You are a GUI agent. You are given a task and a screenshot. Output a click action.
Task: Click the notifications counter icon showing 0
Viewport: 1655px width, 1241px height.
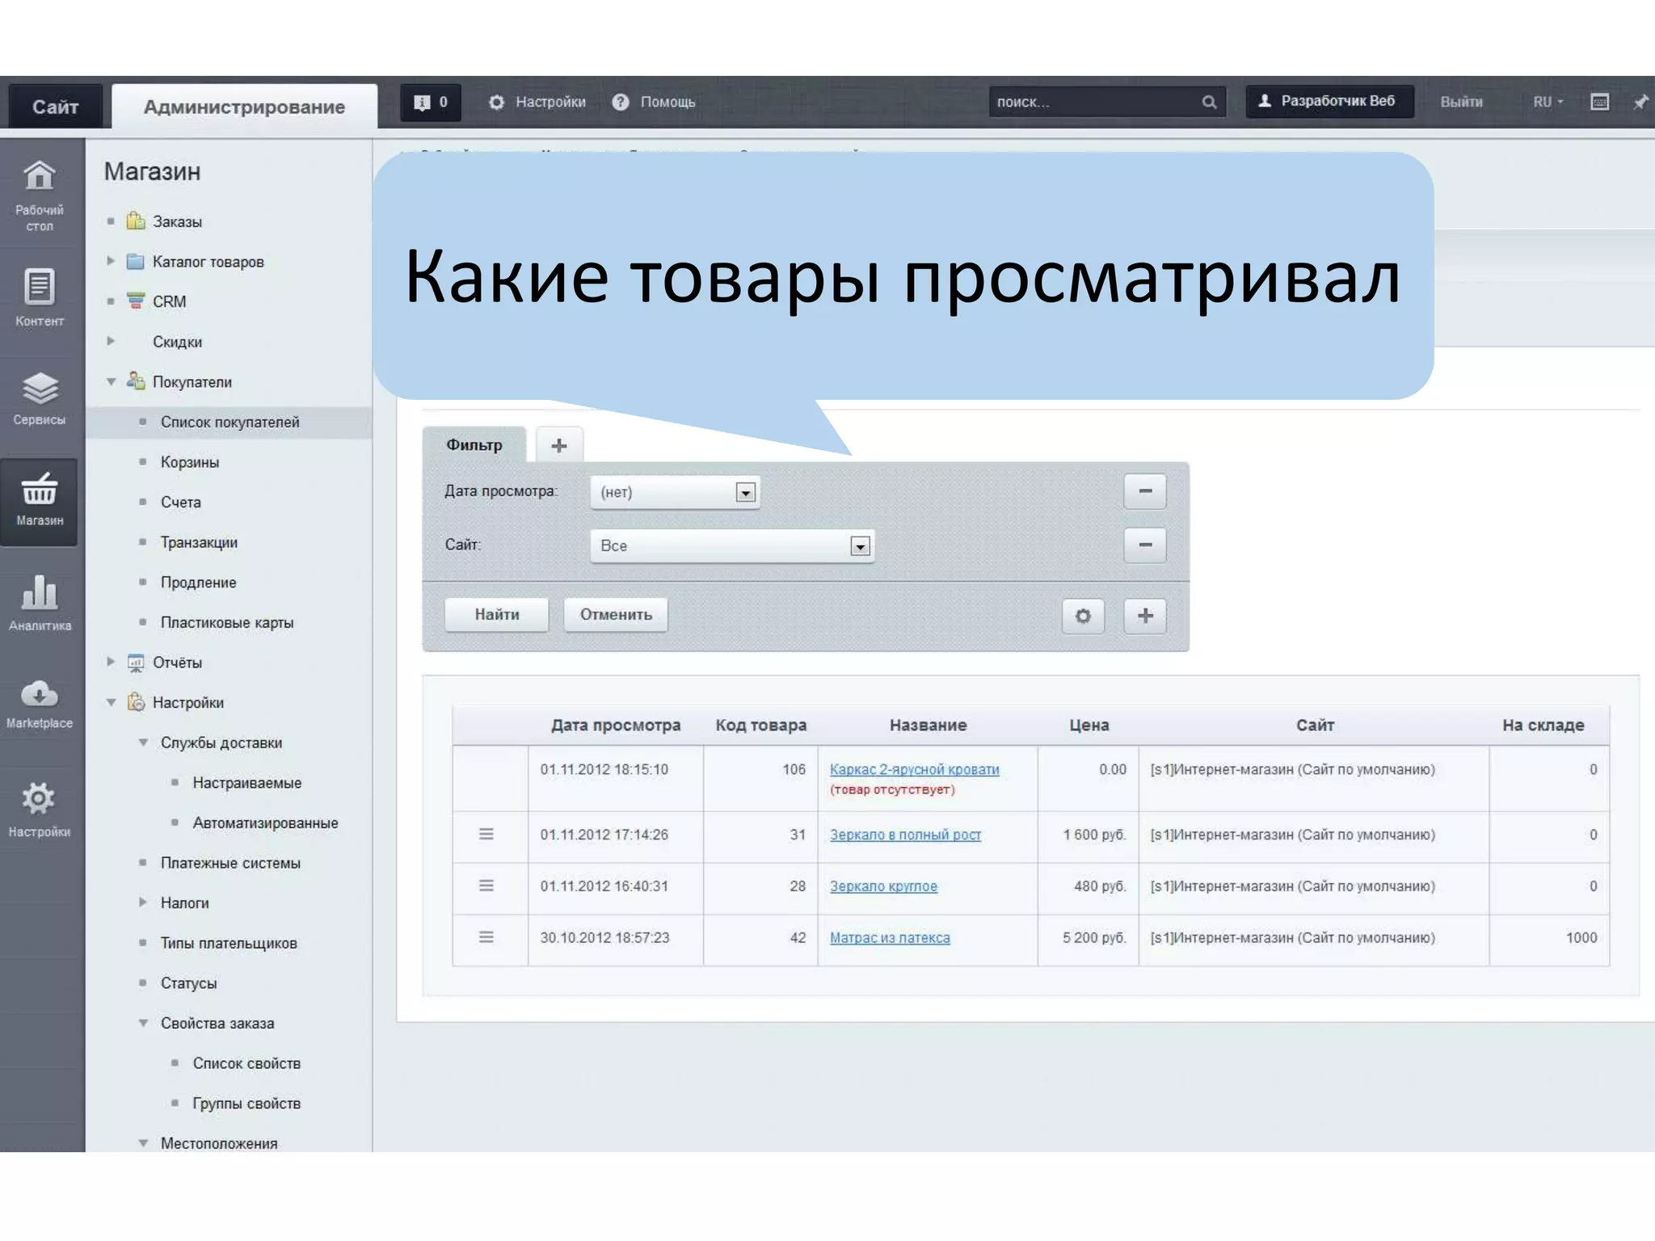click(x=431, y=103)
